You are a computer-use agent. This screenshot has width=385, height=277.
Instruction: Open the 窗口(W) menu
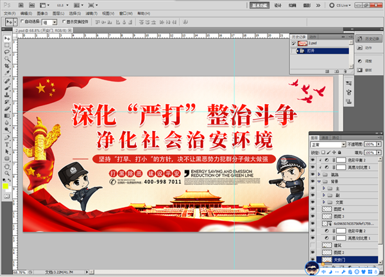tap(126, 13)
